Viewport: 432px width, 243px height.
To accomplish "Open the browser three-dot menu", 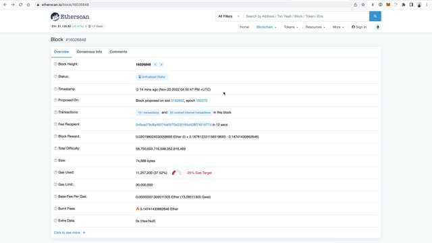I will (x=427, y=5).
